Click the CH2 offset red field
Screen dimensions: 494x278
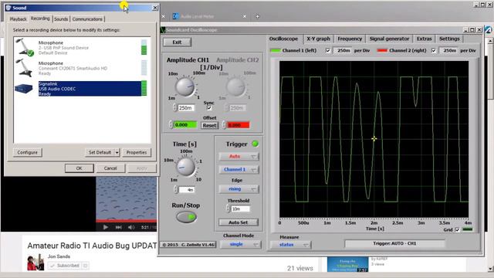click(x=239, y=125)
